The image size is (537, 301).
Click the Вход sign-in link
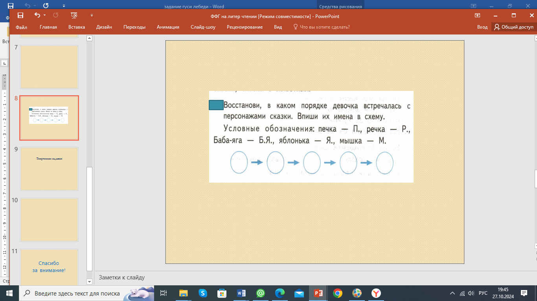(482, 27)
